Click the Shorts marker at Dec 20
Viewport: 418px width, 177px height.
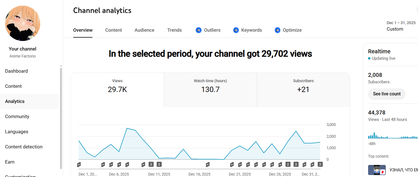(x=232, y=164)
